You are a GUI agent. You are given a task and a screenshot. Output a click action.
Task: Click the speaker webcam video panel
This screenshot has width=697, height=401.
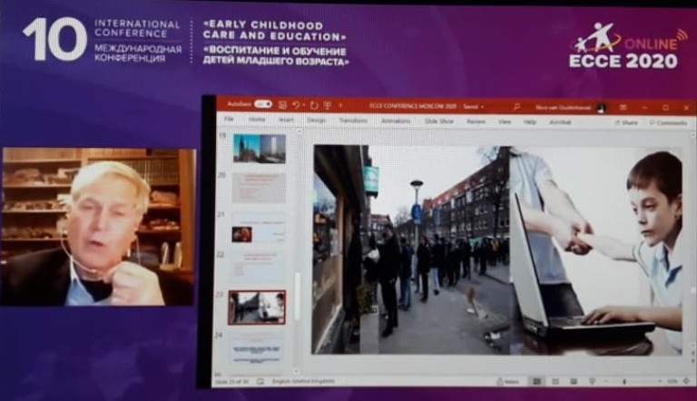point(98,227)
